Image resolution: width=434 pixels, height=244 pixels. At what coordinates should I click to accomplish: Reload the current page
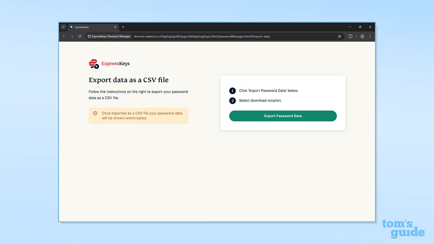80,36
